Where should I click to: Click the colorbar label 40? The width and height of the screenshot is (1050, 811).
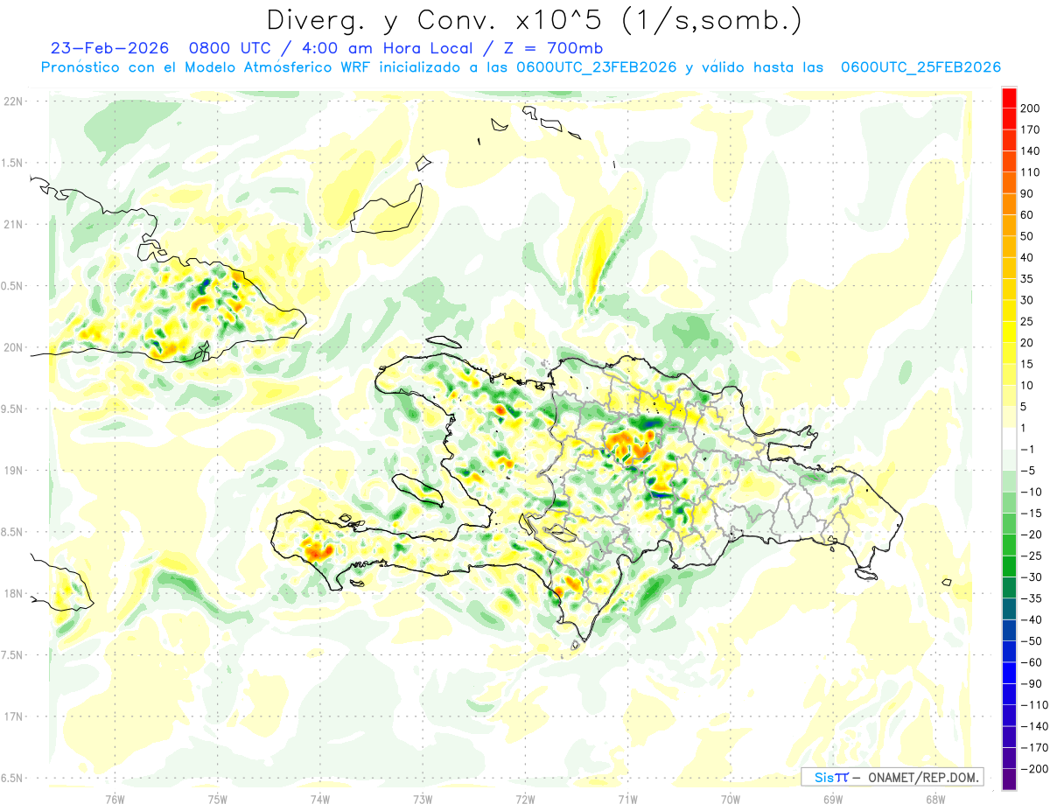pyautogui.click(x=1028, y=257)
